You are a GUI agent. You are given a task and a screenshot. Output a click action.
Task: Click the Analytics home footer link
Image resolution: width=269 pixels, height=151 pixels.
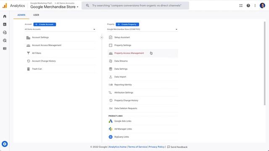(118, 147)
